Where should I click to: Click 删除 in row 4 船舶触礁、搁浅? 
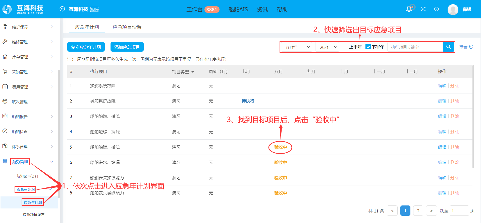click(454, 132)
